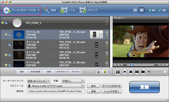Click the Properties (プロパティ) button
Screen dimensions: 169x102
pos(76,72)
